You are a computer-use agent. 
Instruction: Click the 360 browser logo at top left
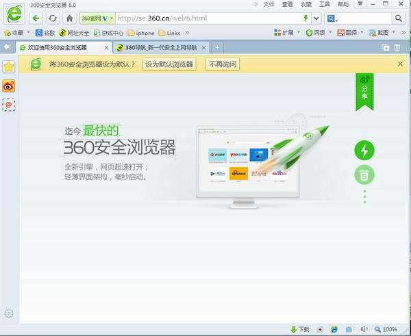[x=14, y=14]
